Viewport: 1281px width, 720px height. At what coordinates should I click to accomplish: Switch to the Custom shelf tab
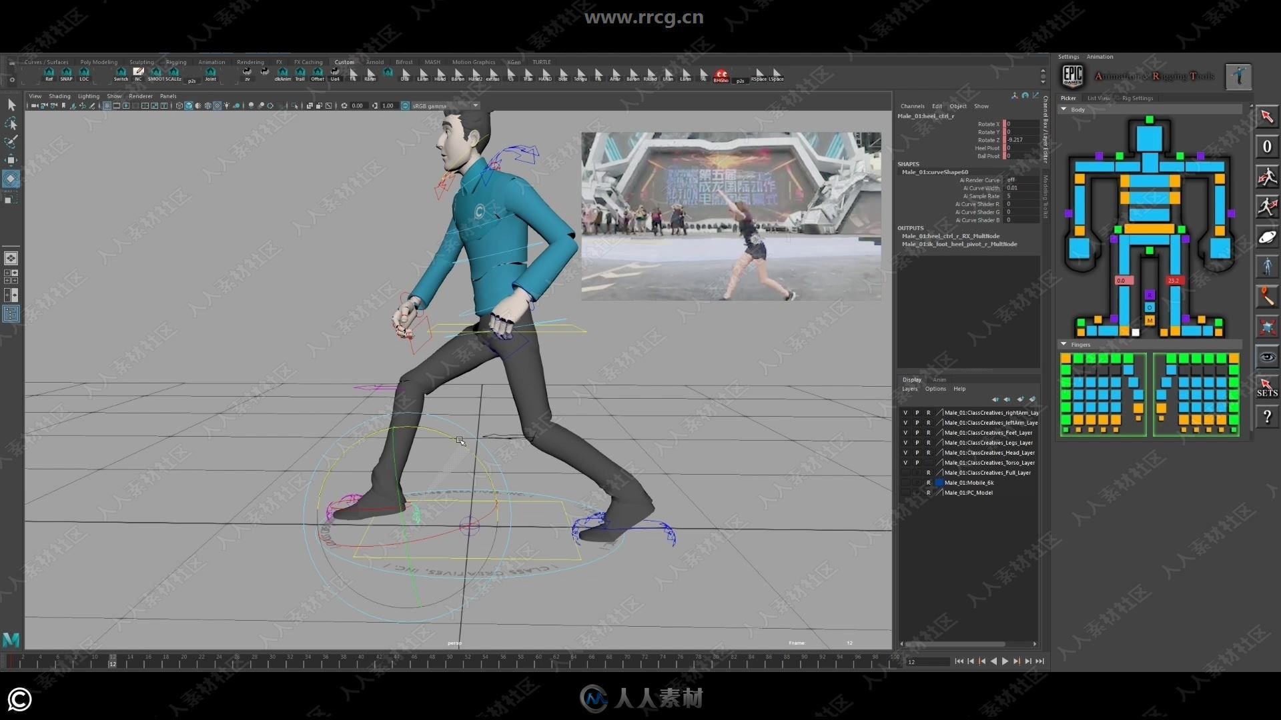click(344, 62)
